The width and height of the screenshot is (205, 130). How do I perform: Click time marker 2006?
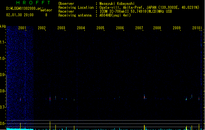click(120, 28)
